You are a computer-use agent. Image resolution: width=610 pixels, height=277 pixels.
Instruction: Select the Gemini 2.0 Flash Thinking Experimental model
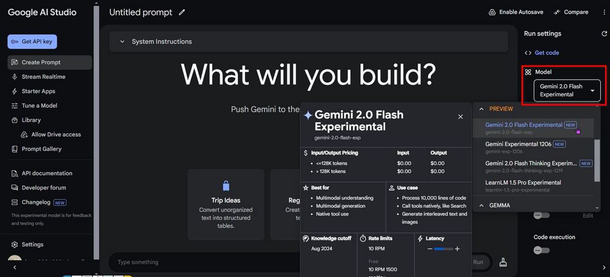click(x=533, y=167)
